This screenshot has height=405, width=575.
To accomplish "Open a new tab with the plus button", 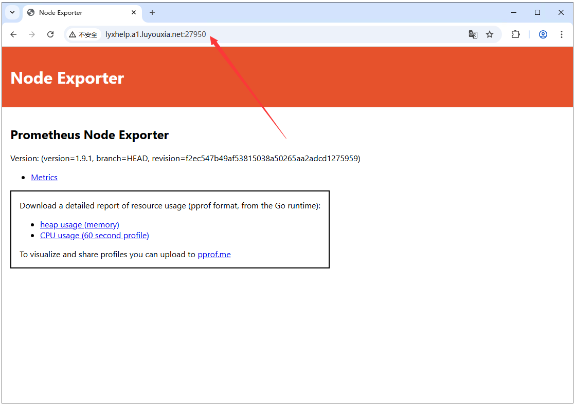I will (152, 12).
